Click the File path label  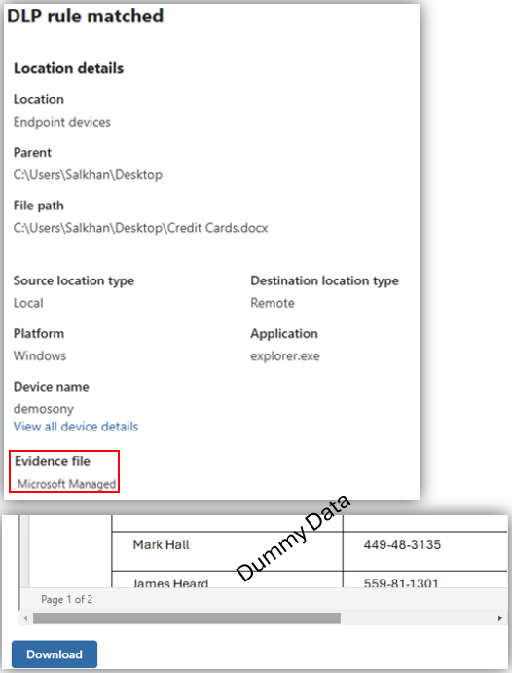39,206
